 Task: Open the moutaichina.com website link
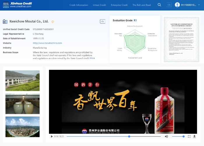[47, 43]
